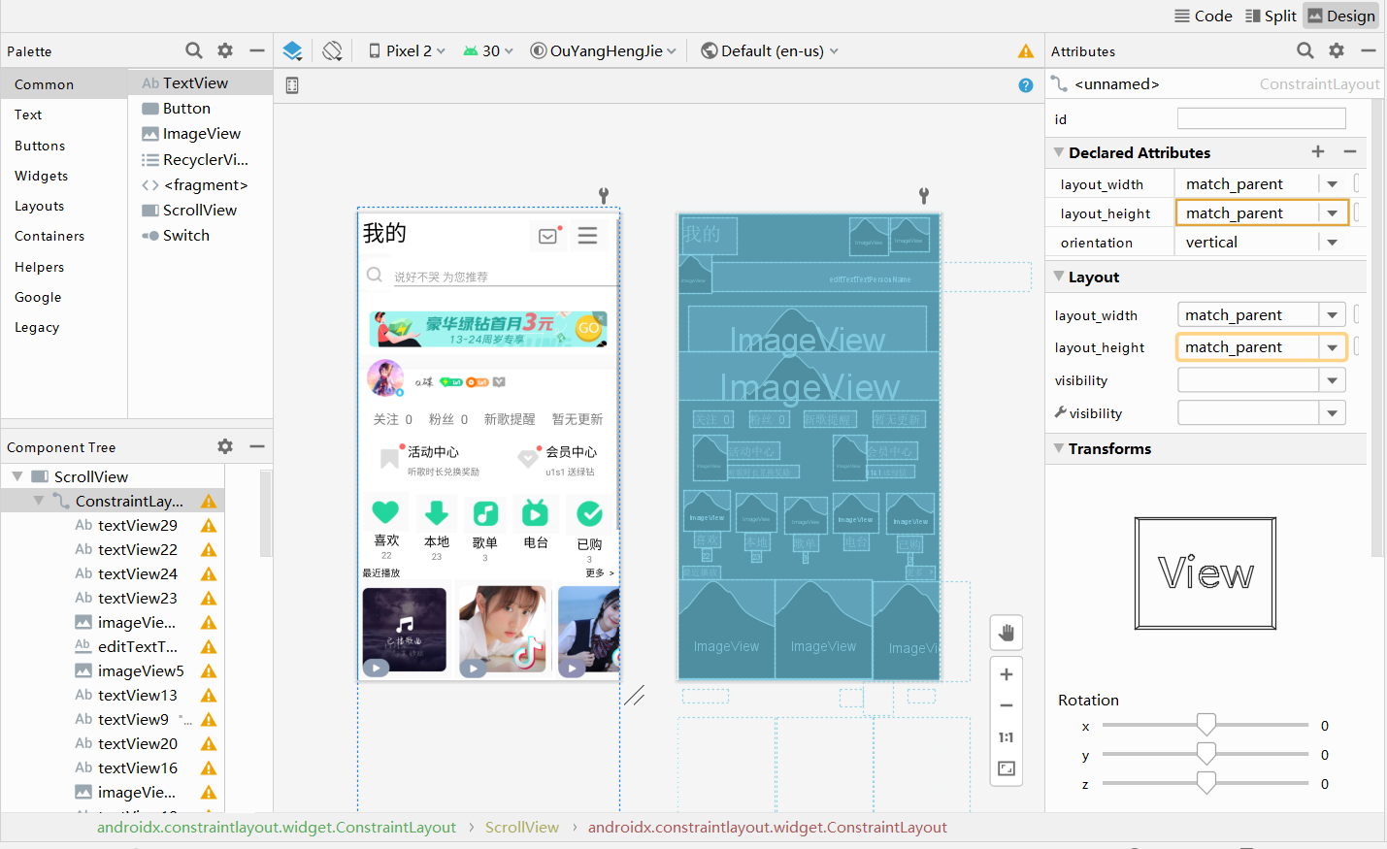Open Default (en-us) locale dropdown
The image size is (1387, 849).
pos(770,50)
